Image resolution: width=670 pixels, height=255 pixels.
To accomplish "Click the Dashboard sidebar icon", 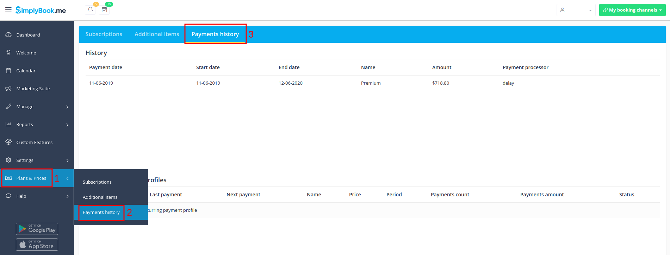I will tap(9, 35).
